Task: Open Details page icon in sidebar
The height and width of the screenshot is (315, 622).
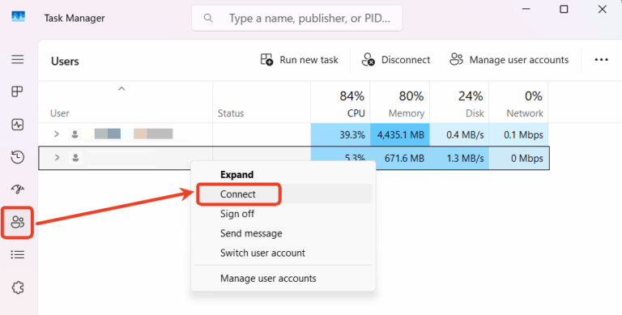Action: [x=18, y=254]
